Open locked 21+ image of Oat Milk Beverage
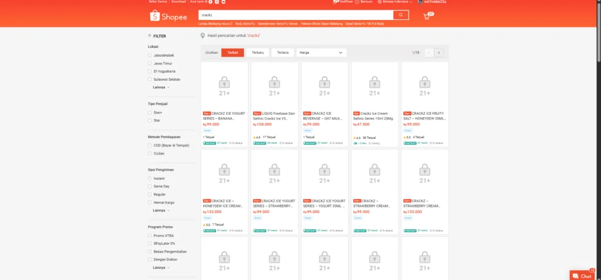 pyautogui.click(x=325, y=86)
